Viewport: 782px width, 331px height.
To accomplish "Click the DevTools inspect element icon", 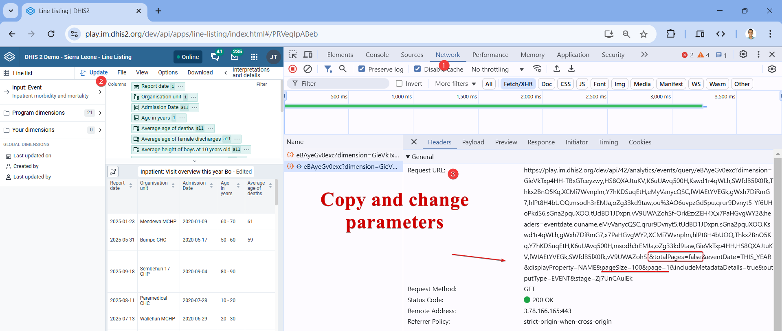I will 292,54.
